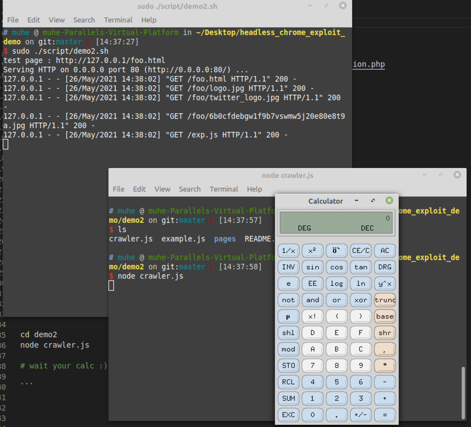The height and width of the screenshot is (427, 471).
Task: Click the equals key
Action: point(385,415)
